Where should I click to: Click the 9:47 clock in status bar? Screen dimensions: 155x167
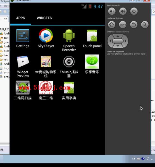tap(98, 6)
